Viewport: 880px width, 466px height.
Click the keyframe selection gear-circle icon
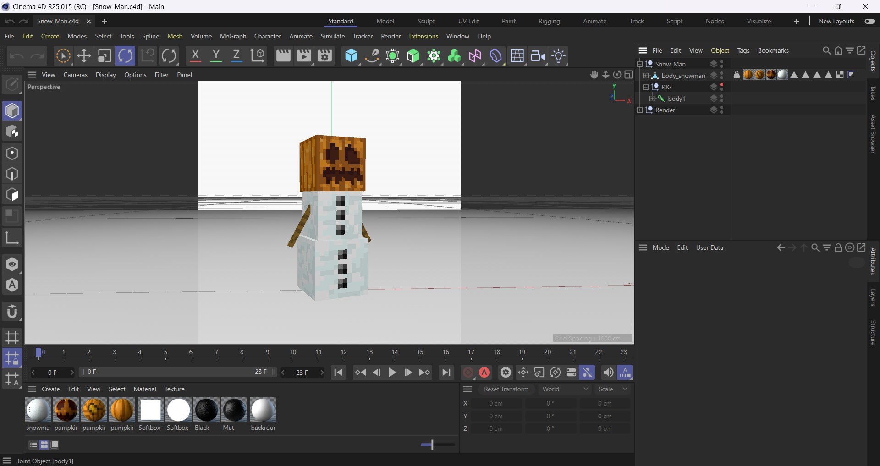tap(506, 373)
